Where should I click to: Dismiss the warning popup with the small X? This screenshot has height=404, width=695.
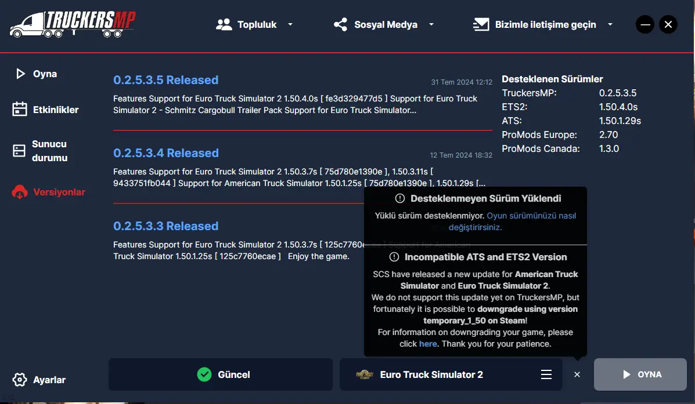point(577,374)
